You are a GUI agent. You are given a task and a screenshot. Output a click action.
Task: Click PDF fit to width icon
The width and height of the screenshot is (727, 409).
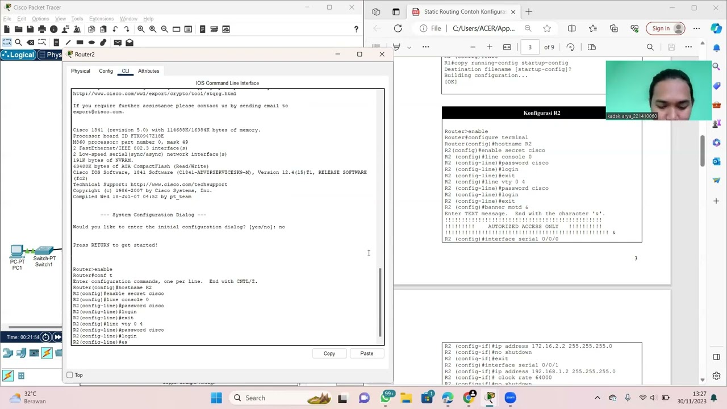[x=507, y=47]
